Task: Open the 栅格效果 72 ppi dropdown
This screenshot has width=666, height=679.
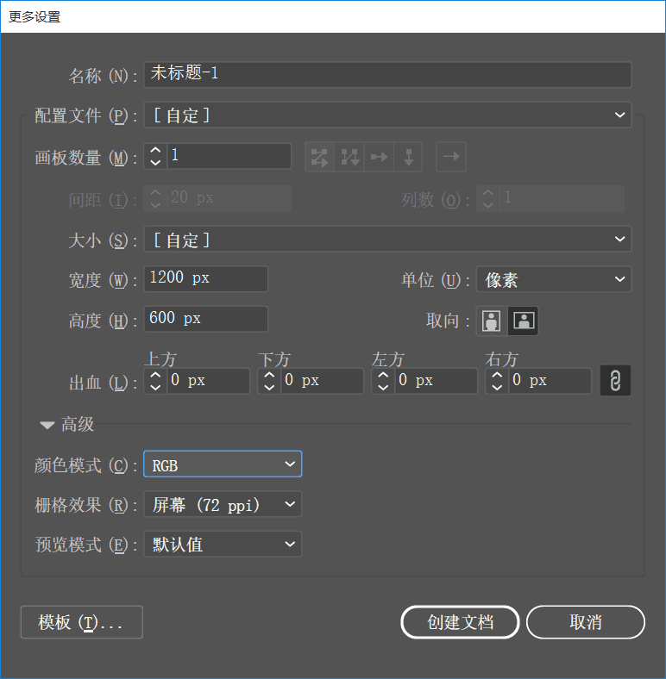Action: 223,504
